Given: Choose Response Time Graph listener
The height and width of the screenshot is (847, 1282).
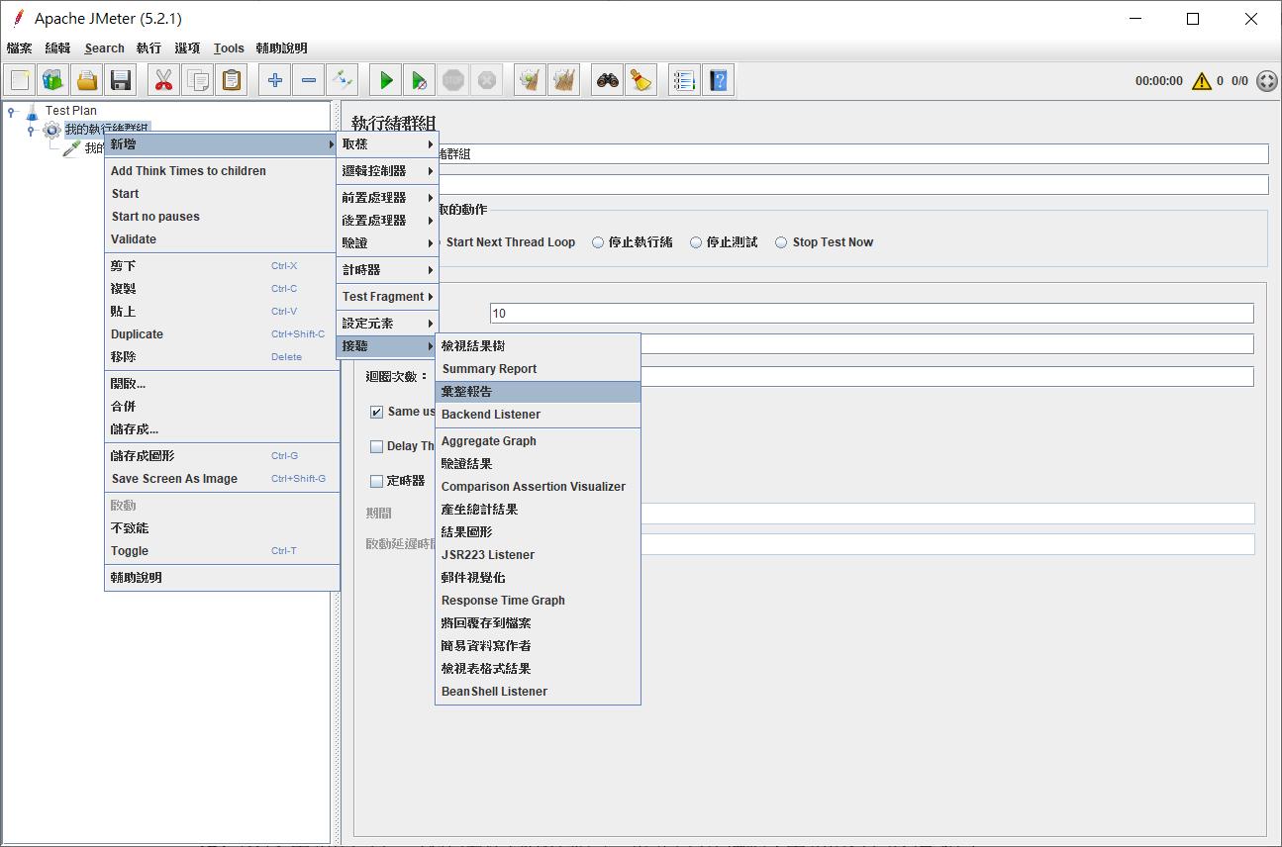Looking at the screenshot, I should [538, 601].
